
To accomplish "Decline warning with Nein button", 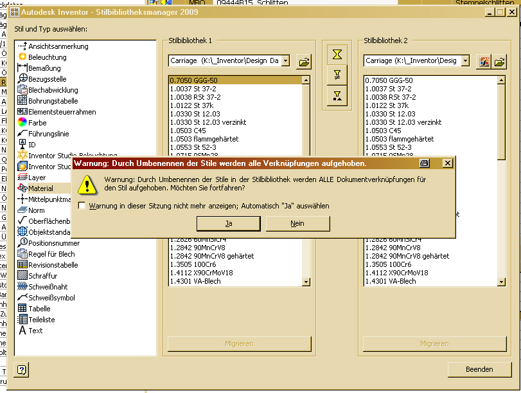I will pyautogui.click(x=297, y=223).
